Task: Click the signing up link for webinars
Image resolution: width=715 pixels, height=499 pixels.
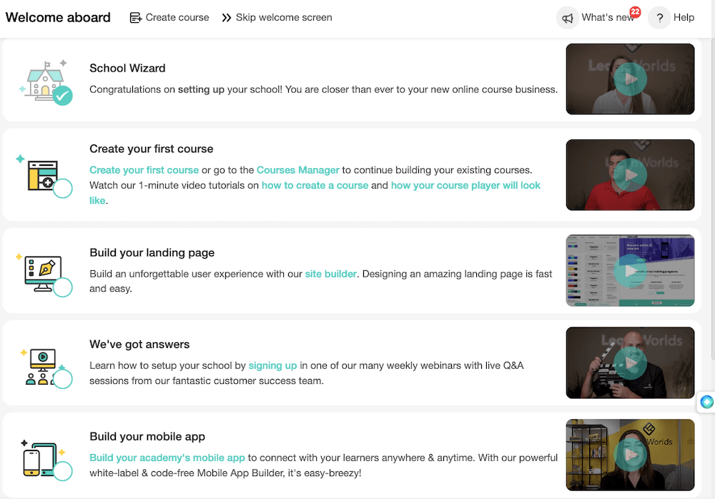Action: [272, 365]
